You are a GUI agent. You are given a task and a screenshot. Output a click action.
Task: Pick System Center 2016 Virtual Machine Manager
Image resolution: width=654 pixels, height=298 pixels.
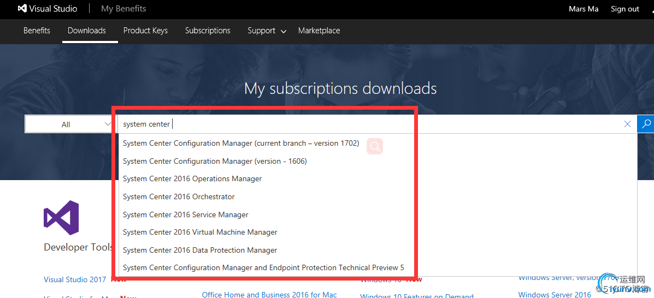[x=200, y=232]
